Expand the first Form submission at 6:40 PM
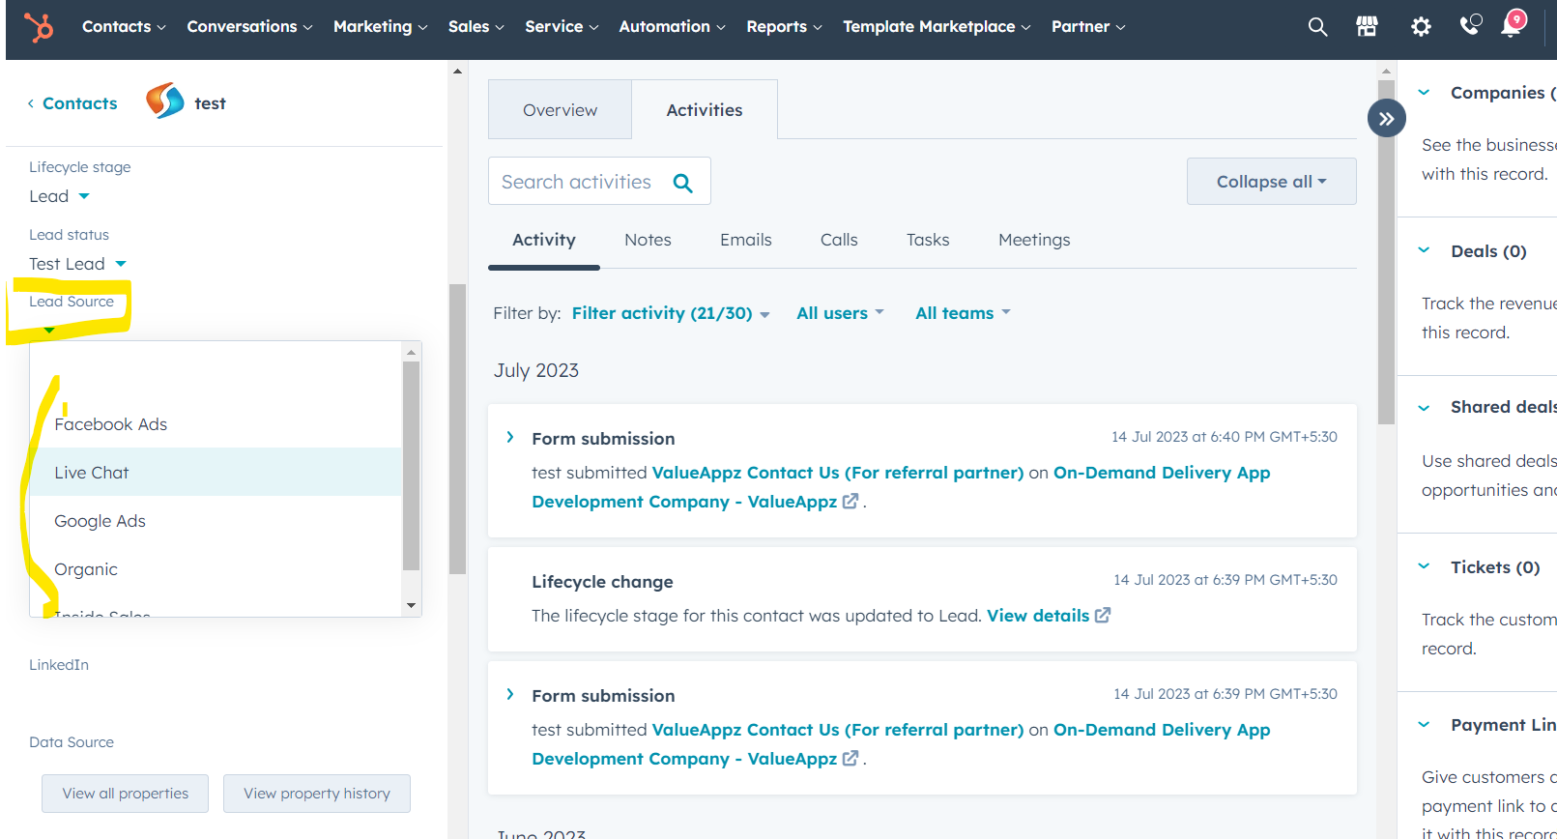Image resolution: width=1557 pixels, height=839 pixels. point(510,438)
